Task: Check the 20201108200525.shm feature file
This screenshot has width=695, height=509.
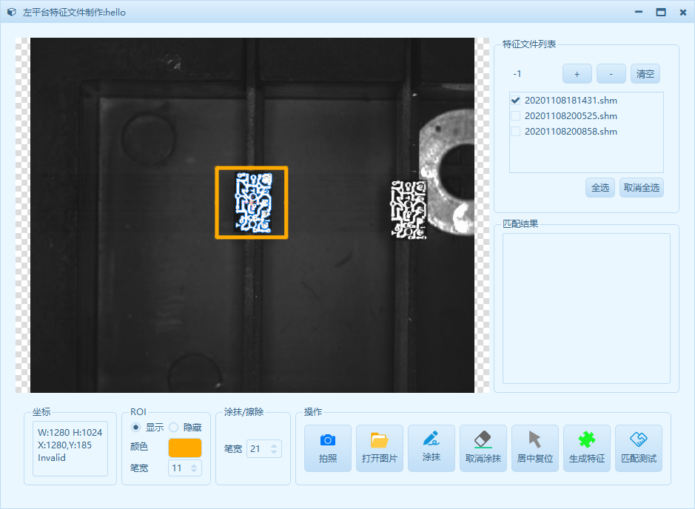Action: pyautogui.click(x=516, y=115)
